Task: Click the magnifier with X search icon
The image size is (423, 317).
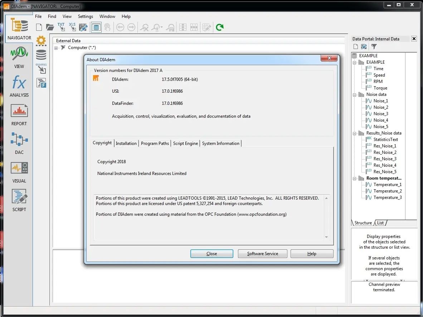Action: 144,27
